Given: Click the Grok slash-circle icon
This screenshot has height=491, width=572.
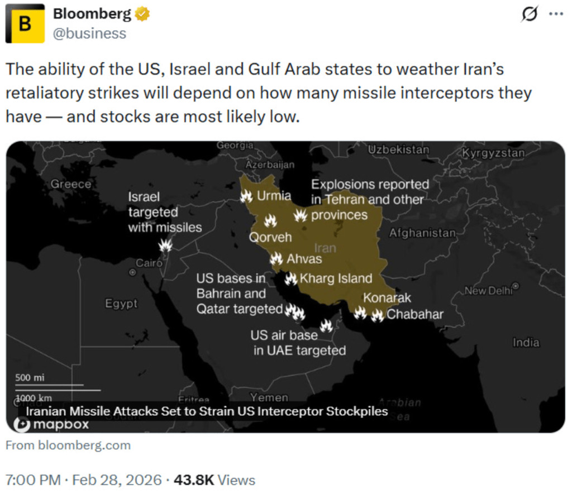Looking at the screenshot, I should click(528, 15).
